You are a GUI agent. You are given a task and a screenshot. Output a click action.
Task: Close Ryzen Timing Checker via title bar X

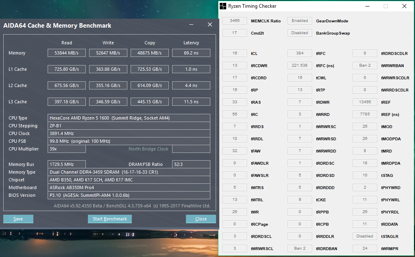[404, 6]
